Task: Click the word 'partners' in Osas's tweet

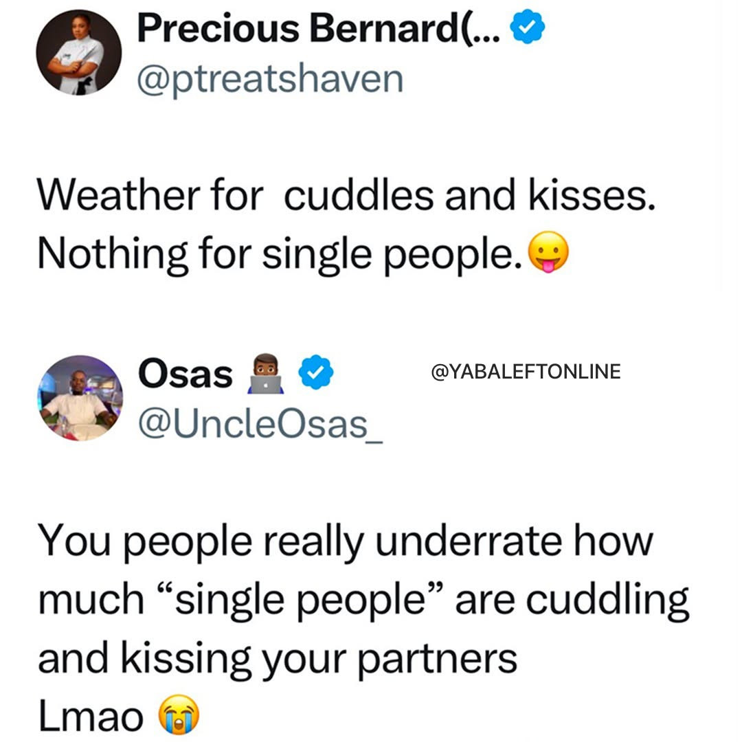Action: point(437,660)
